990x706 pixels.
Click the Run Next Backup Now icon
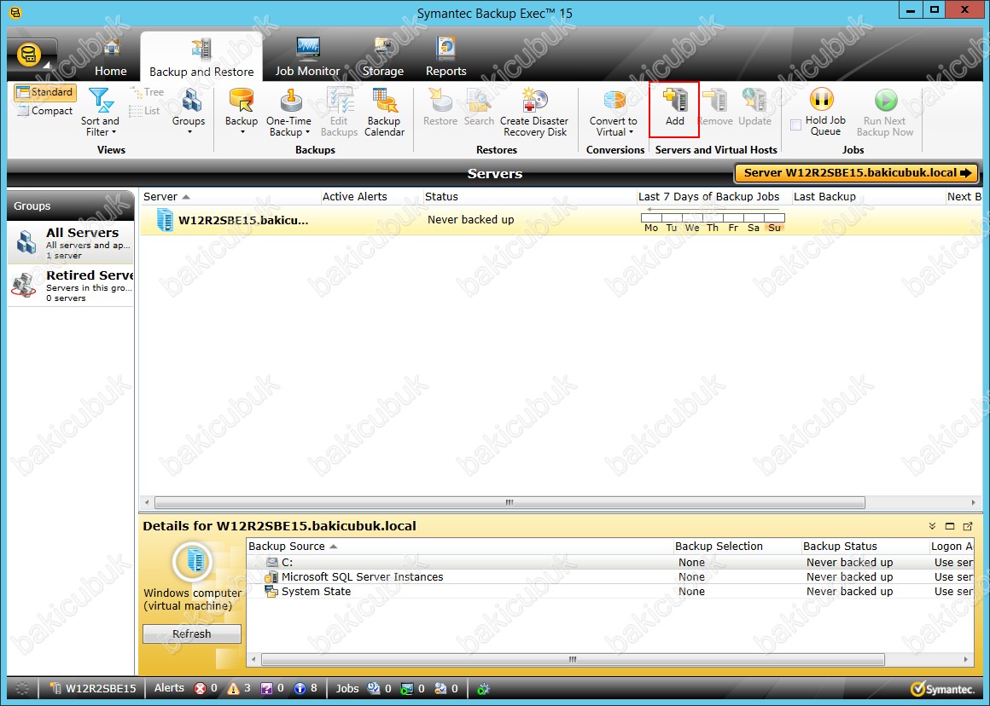pos(884,113)
